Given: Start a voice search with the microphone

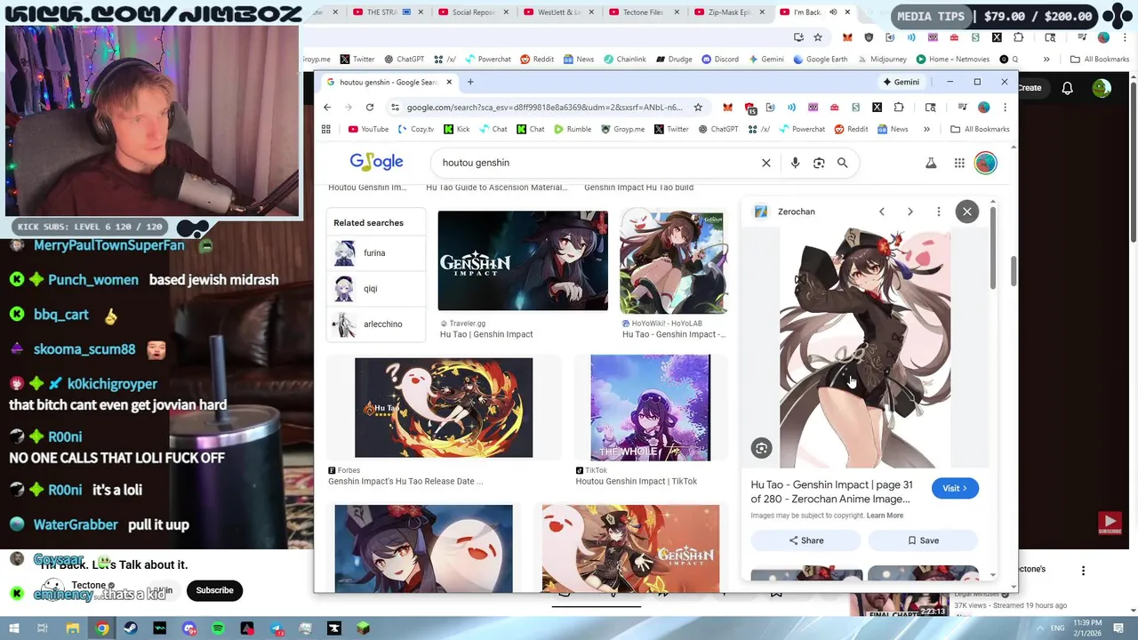Looking at the screenshot, I should pos(795,163).
